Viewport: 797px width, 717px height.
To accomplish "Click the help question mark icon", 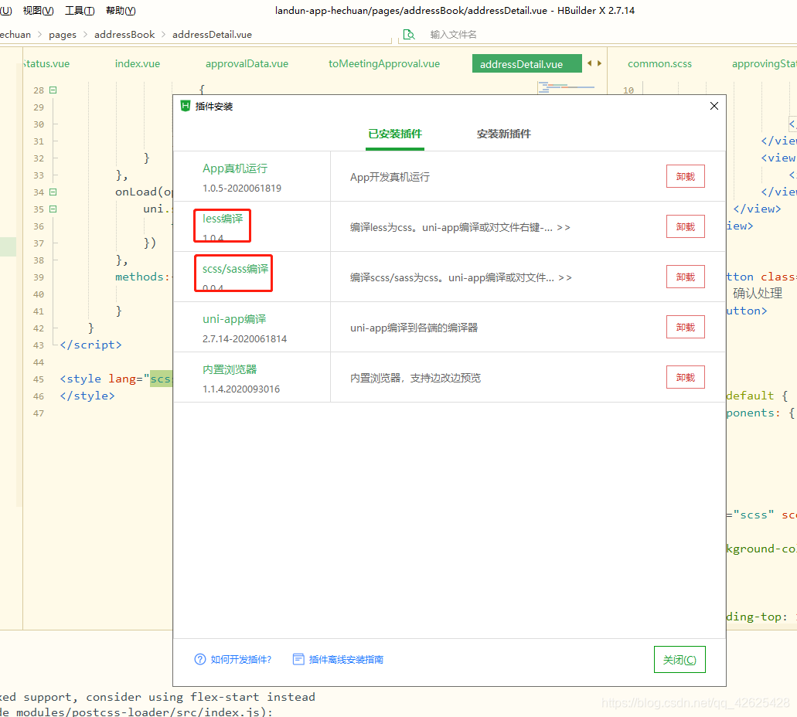I will click(x=200, y=659).
